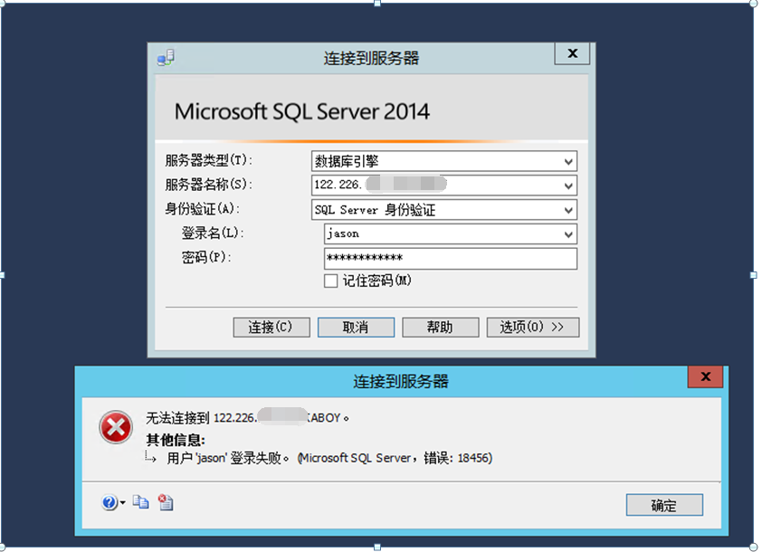Expand the 服务器名称 dropdown arrow
Viewport: 762px width, 552px height.
pos(568,186)
